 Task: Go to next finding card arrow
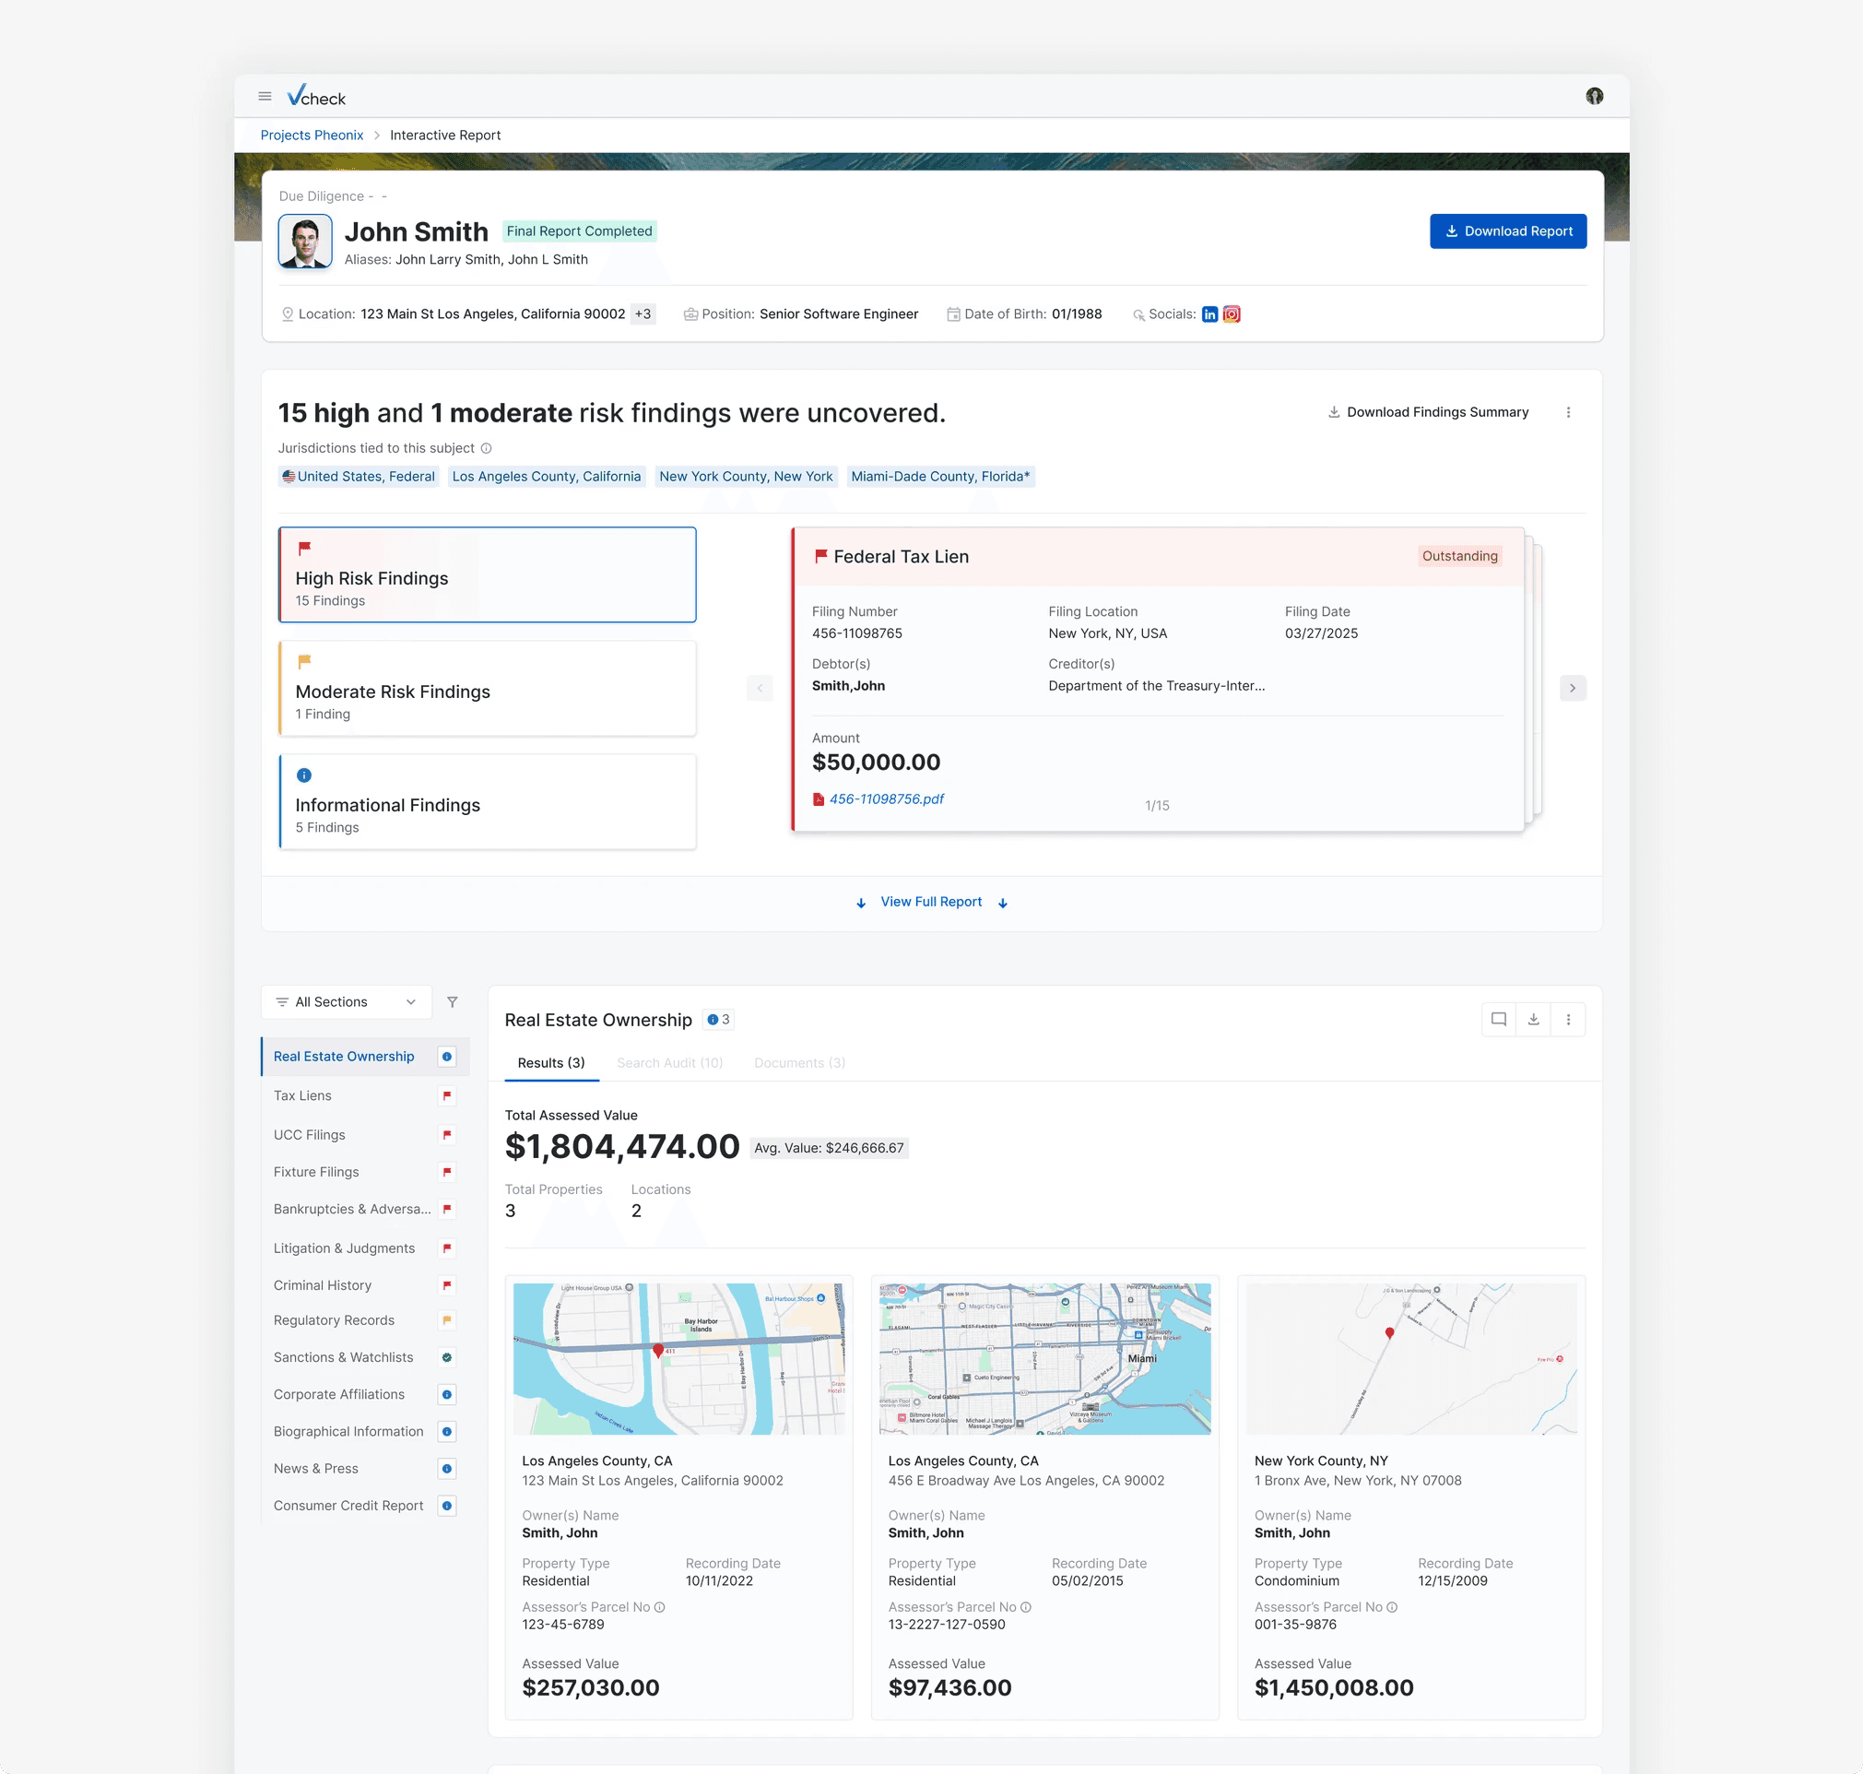point(1572,688)
